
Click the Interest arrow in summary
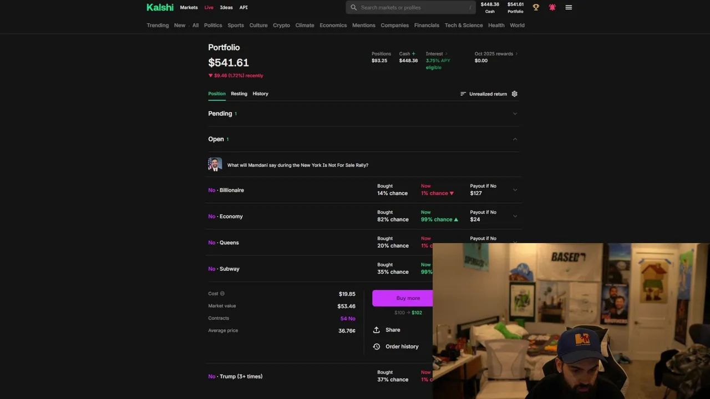point(446,54)
